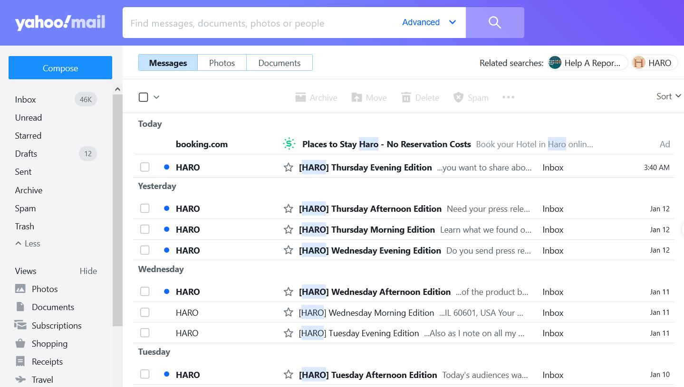This screenshot has height=387, width=684.
Task: Open the Documents view in sidebar
Action: click(x=44, y=307)
